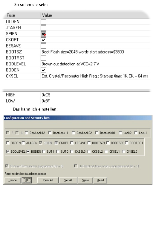The image size is (153, 239).
Task: Click 'UnChecked items means unprogrammed' legend checkbox
Action: click(76, 166)
